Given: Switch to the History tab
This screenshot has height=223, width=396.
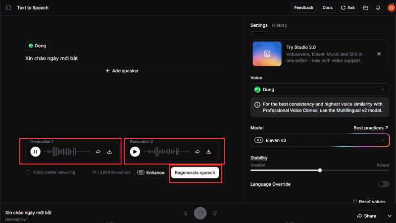Looking at the screenshot, I should (x=279, y=25).
